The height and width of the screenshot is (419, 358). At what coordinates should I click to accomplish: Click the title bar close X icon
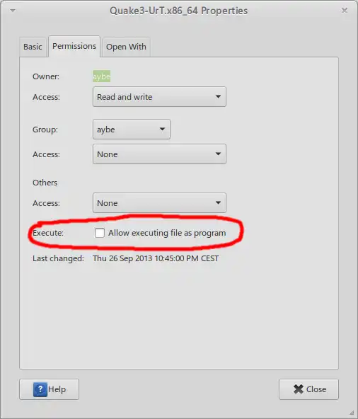click(345, 11)
